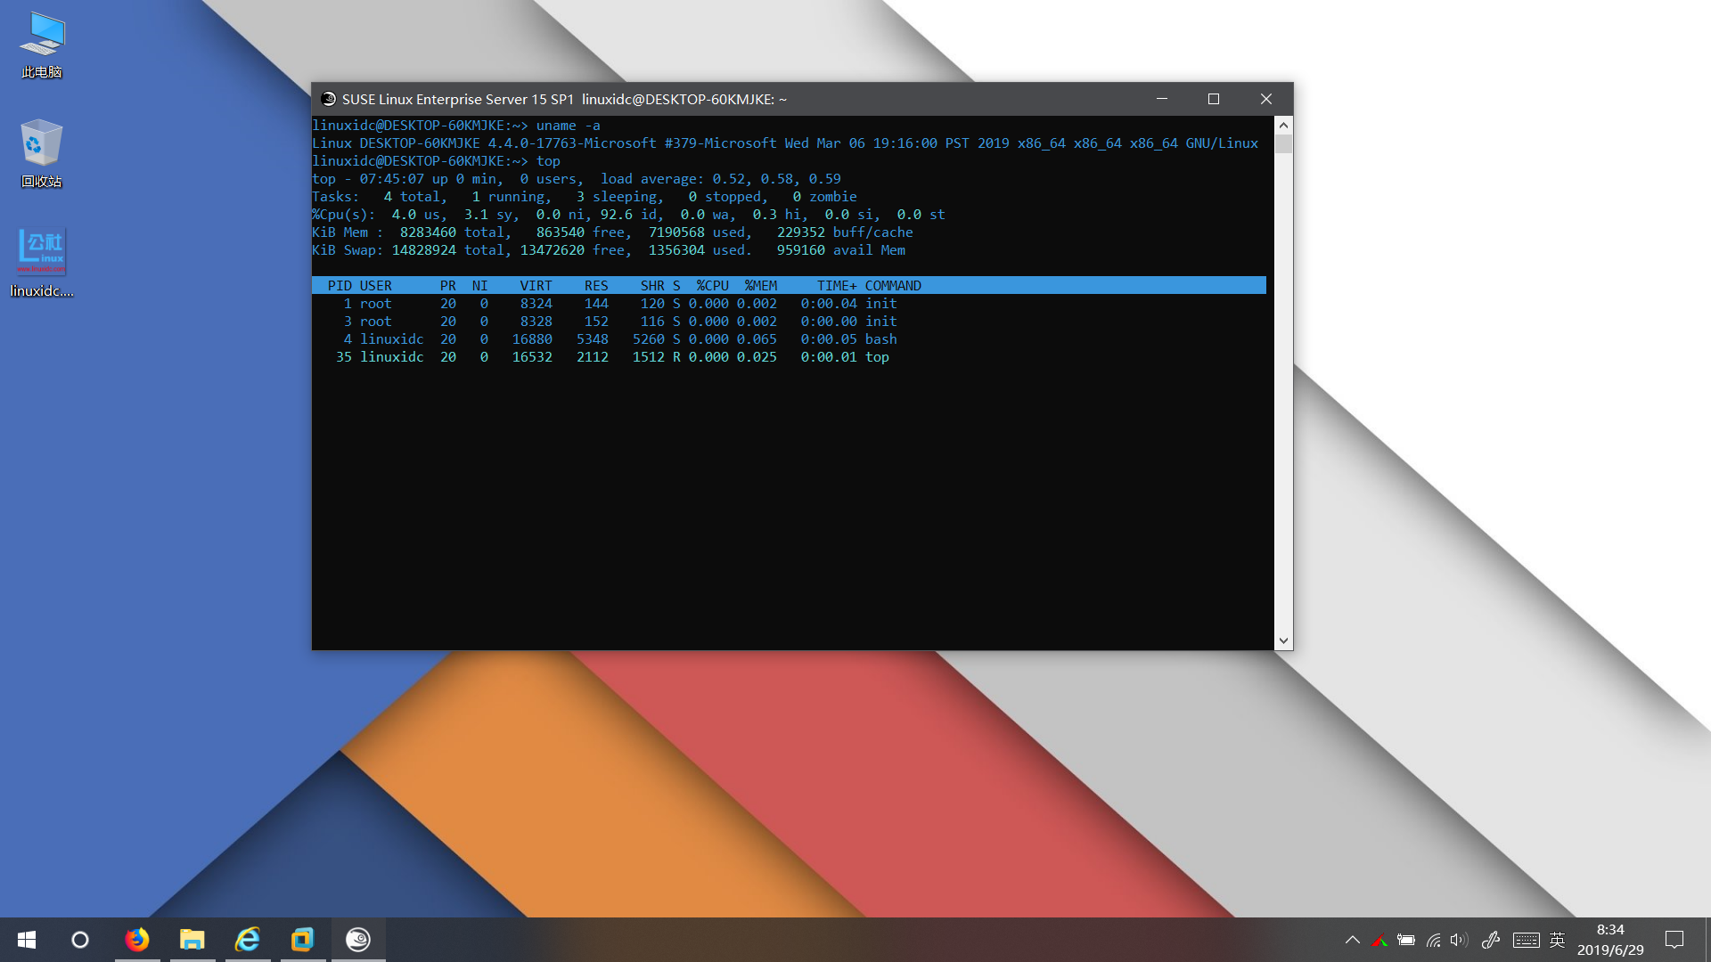
Task: Select the This PC desktop icon
Action: pyautogui.click(x=41, y=45)
